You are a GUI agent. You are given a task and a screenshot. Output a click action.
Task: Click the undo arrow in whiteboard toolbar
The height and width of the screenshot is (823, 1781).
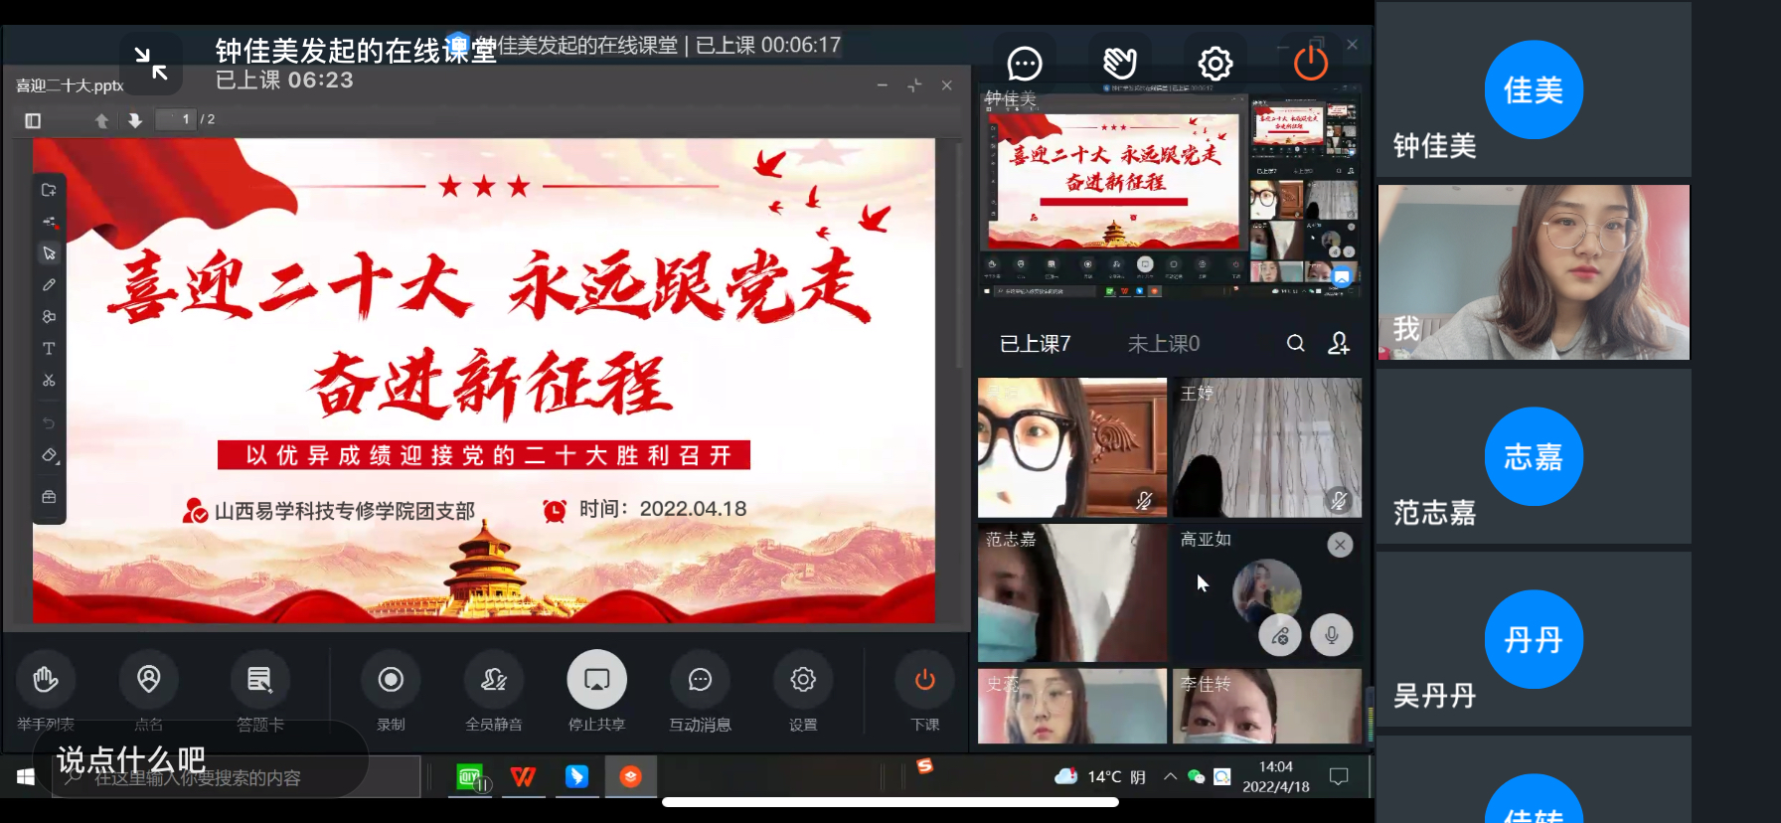[49, 423]
